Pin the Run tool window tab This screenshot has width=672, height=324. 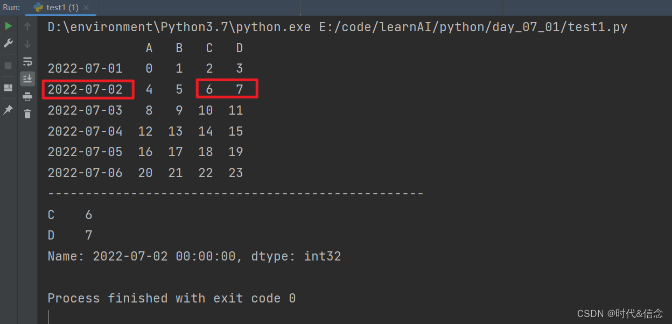pos(8,110)
